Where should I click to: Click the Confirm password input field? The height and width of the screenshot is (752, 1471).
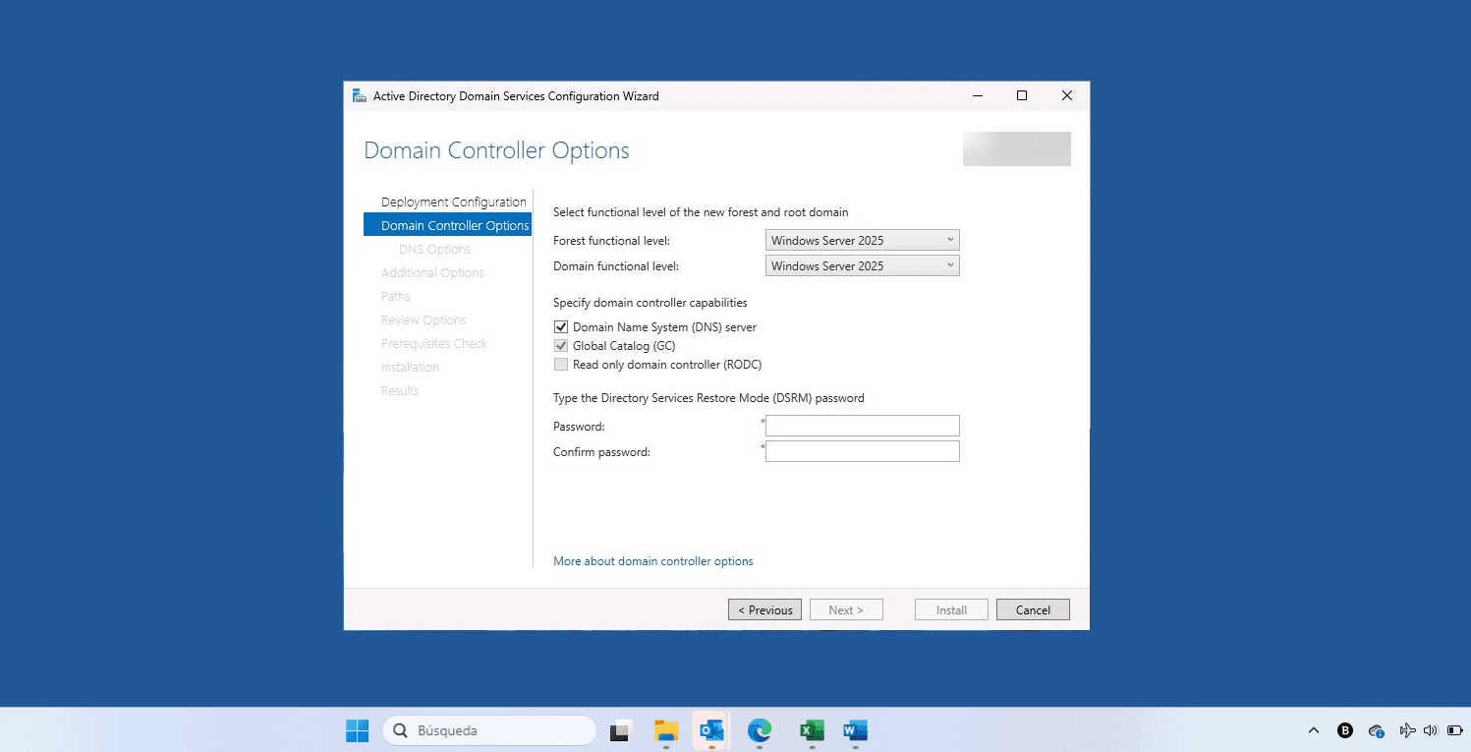tap(862, 451)
